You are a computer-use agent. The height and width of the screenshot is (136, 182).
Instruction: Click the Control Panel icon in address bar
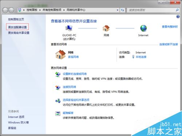pos(20,10)
